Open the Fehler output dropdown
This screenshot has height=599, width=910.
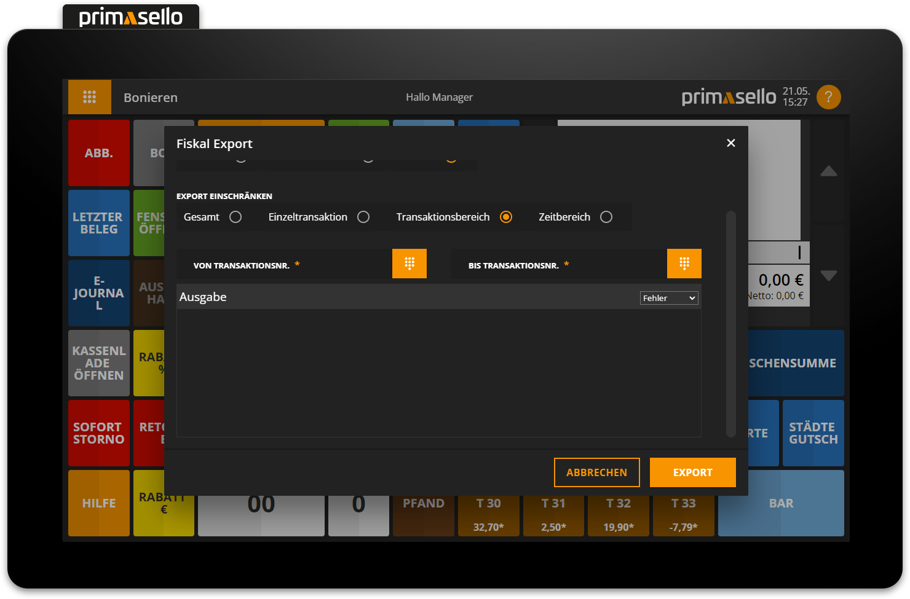668,297
